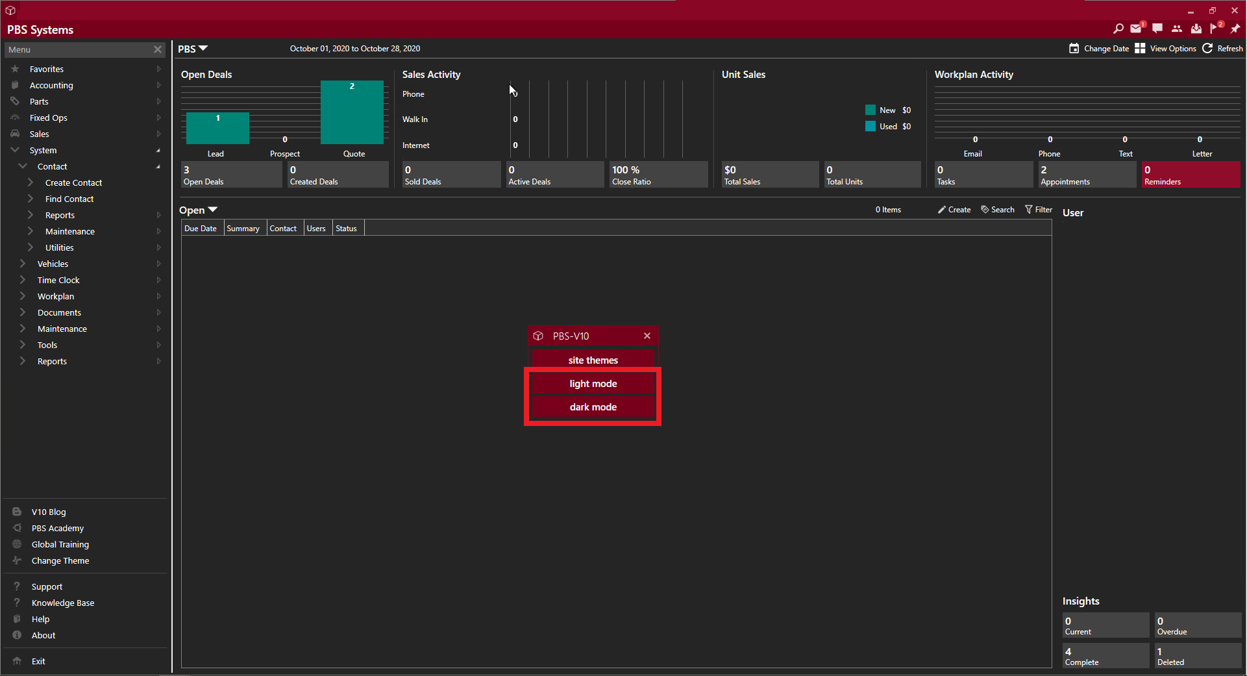This screenshot has height=676, width=1247.
Task: Sort by the Due Date column
Action: tap(201, 229)
